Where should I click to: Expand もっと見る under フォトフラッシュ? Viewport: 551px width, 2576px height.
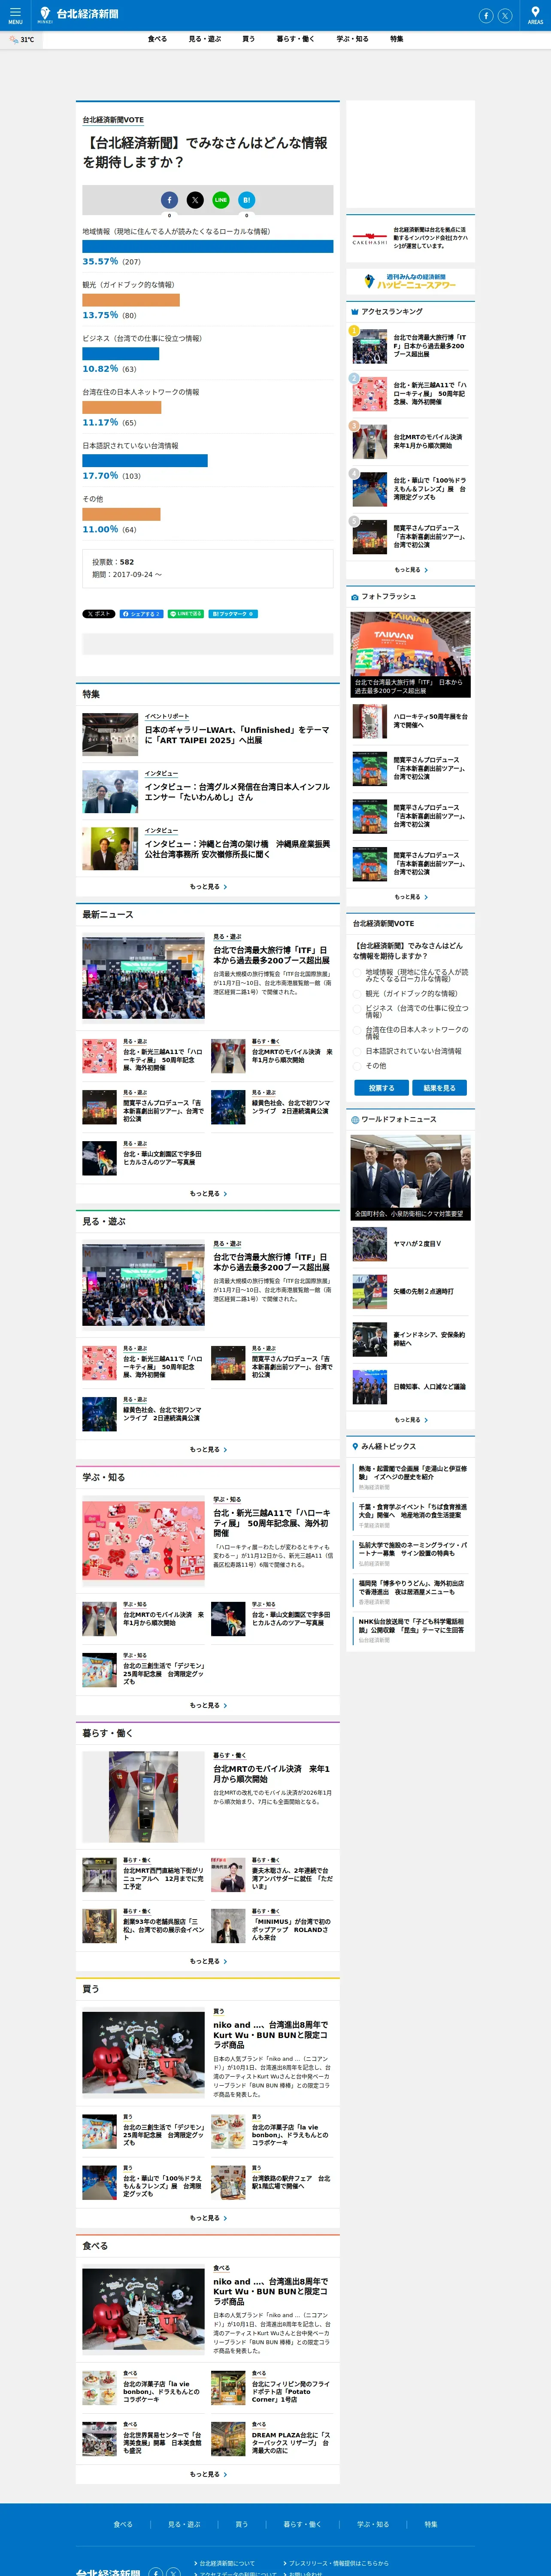coord(411,897)
